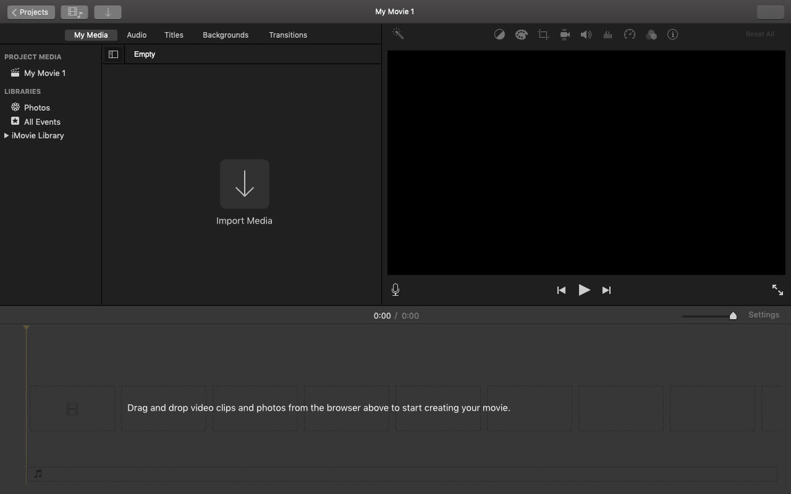The image size is (791, 494).
Task: Click the black video preview viewer
Action: click(586, 162)
